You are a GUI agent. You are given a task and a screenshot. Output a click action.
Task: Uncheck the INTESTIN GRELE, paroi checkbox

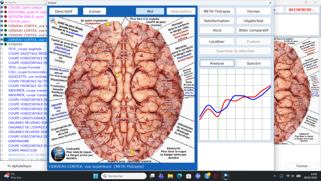pos(2,17)
